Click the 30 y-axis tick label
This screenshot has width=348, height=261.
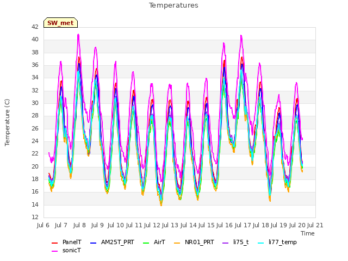35,103
